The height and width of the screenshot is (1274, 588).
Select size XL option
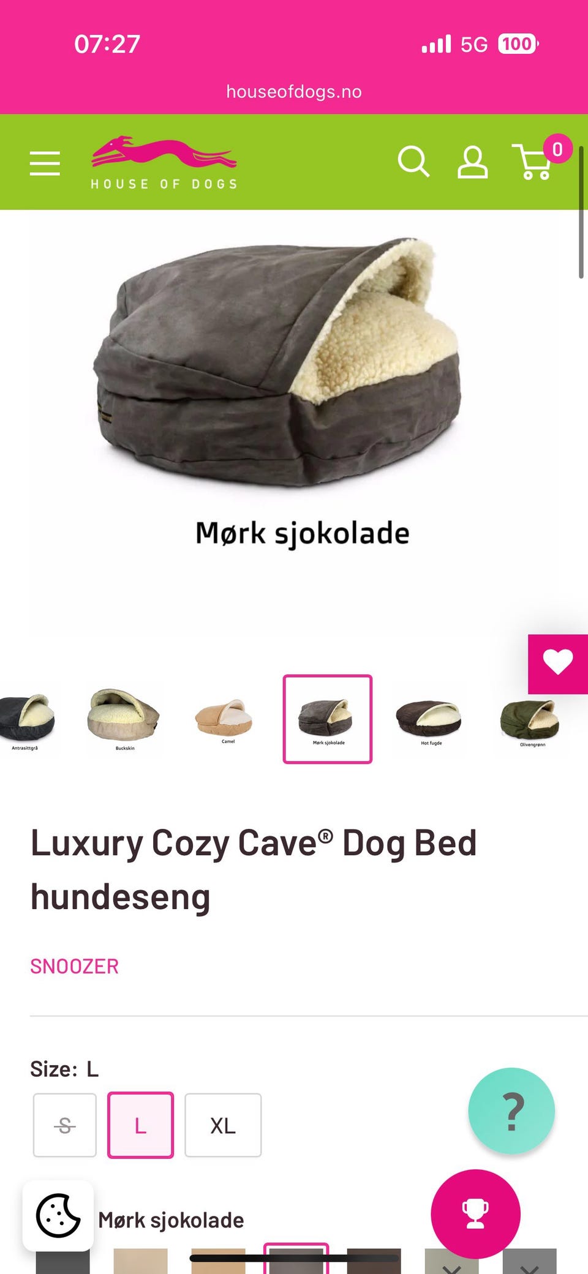[223, 1125]
